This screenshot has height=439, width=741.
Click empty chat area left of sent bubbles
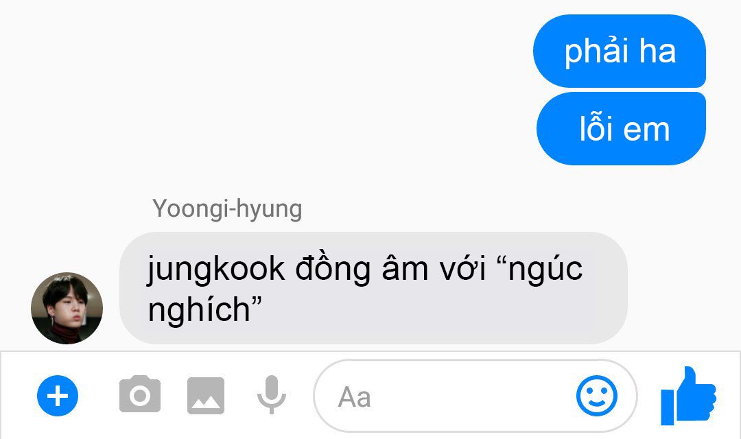265,90
